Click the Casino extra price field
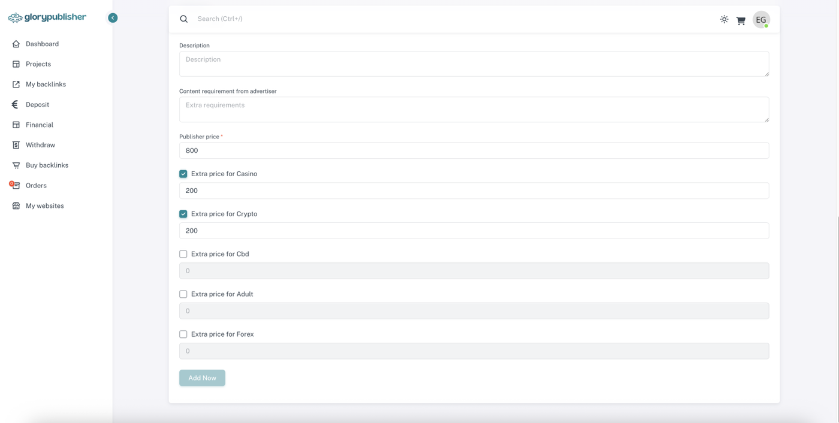 coord(474,191)
